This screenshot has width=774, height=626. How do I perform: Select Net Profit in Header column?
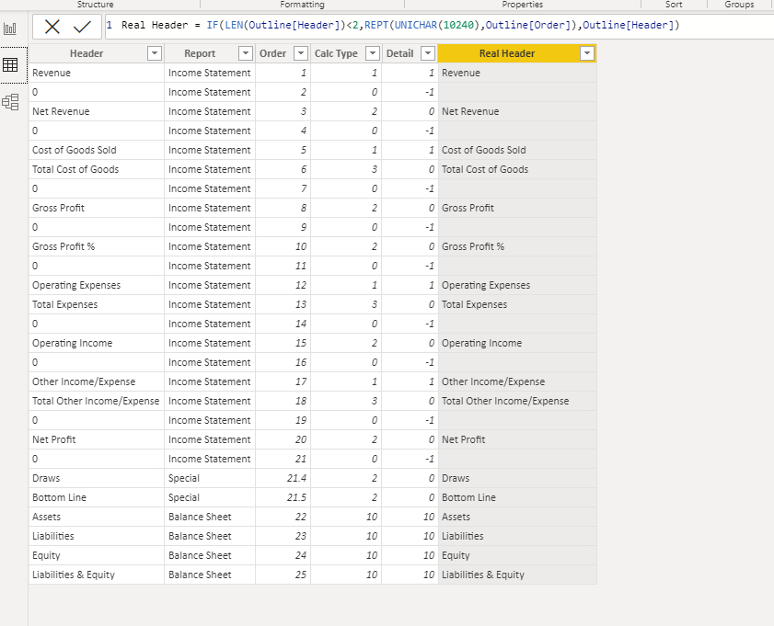[x=97, y=439]
